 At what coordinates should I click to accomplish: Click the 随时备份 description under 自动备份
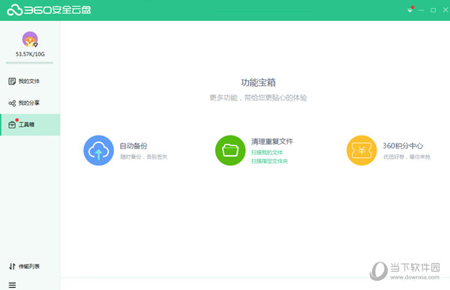pos(143,157)
